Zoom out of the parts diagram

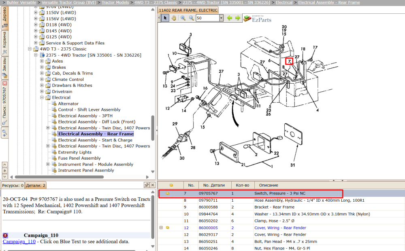pyautogui.click(x=192, y=18)
